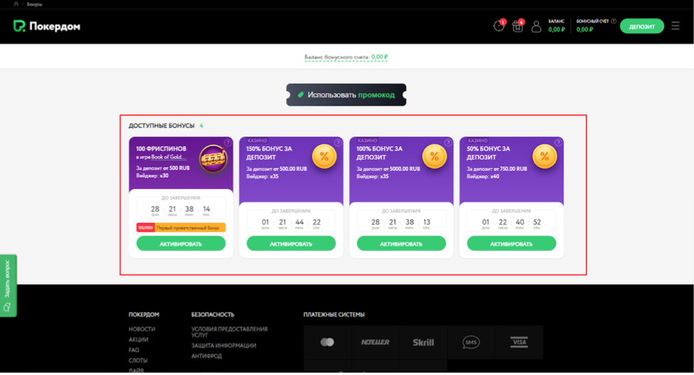Click question mark on 100 Фриспинов card
The height and width of the screenshot is (375, 694).
227,142
